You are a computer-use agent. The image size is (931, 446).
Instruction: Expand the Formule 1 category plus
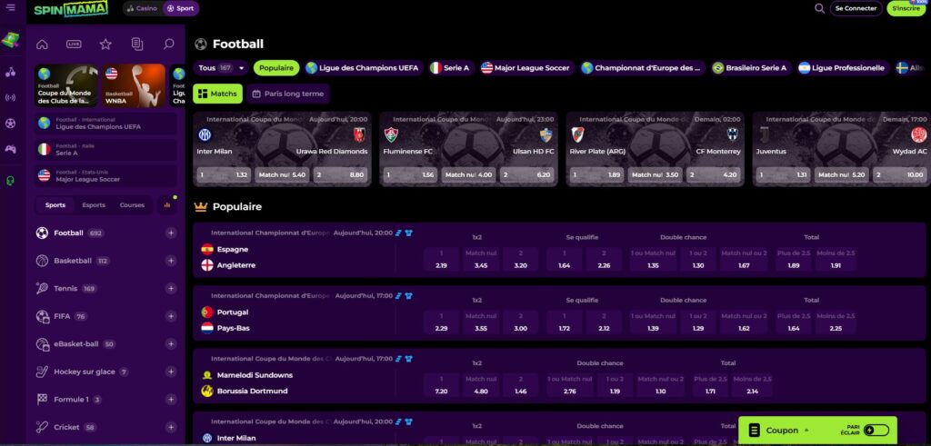(x=171, y=399)
